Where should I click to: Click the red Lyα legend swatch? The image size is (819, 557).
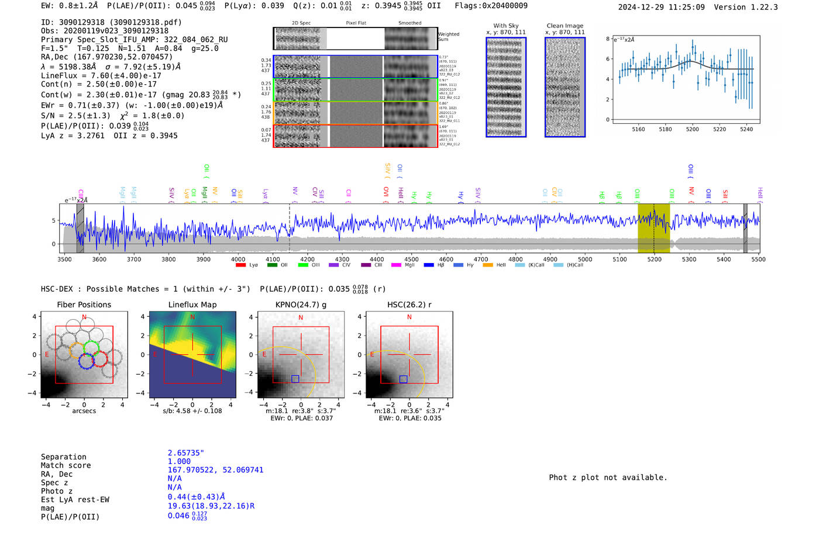(240, 265)
